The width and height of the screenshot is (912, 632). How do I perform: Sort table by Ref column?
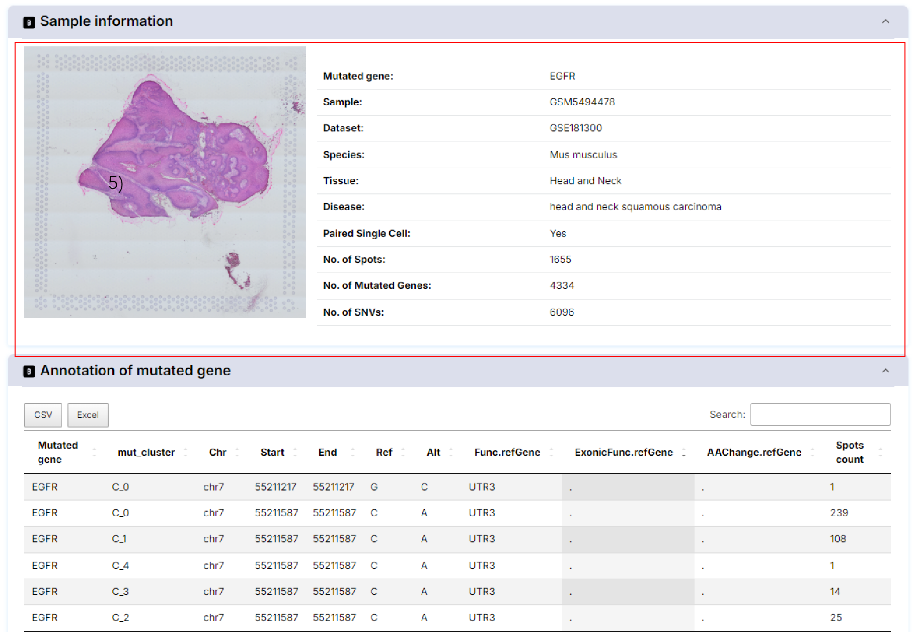[x=384, y=452]
